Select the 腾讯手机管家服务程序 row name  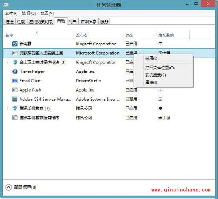point(39,117)
